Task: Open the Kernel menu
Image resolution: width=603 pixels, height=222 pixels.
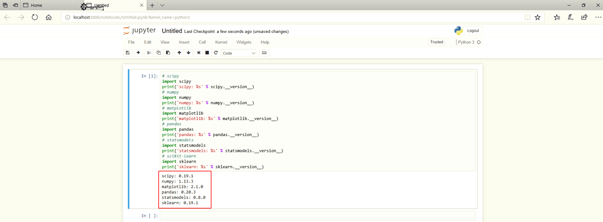Action: [221, 42]
